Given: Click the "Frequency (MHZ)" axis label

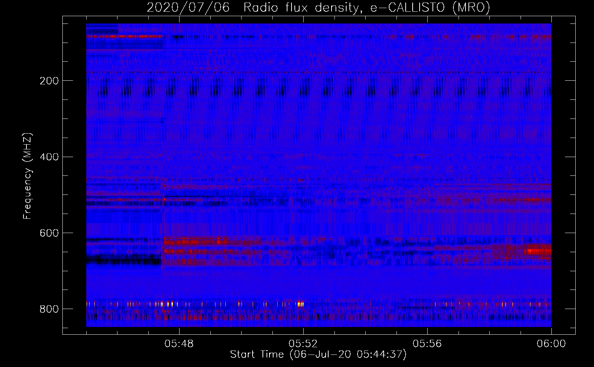Looking at the screenshot, I should click(x=28, y=176).
